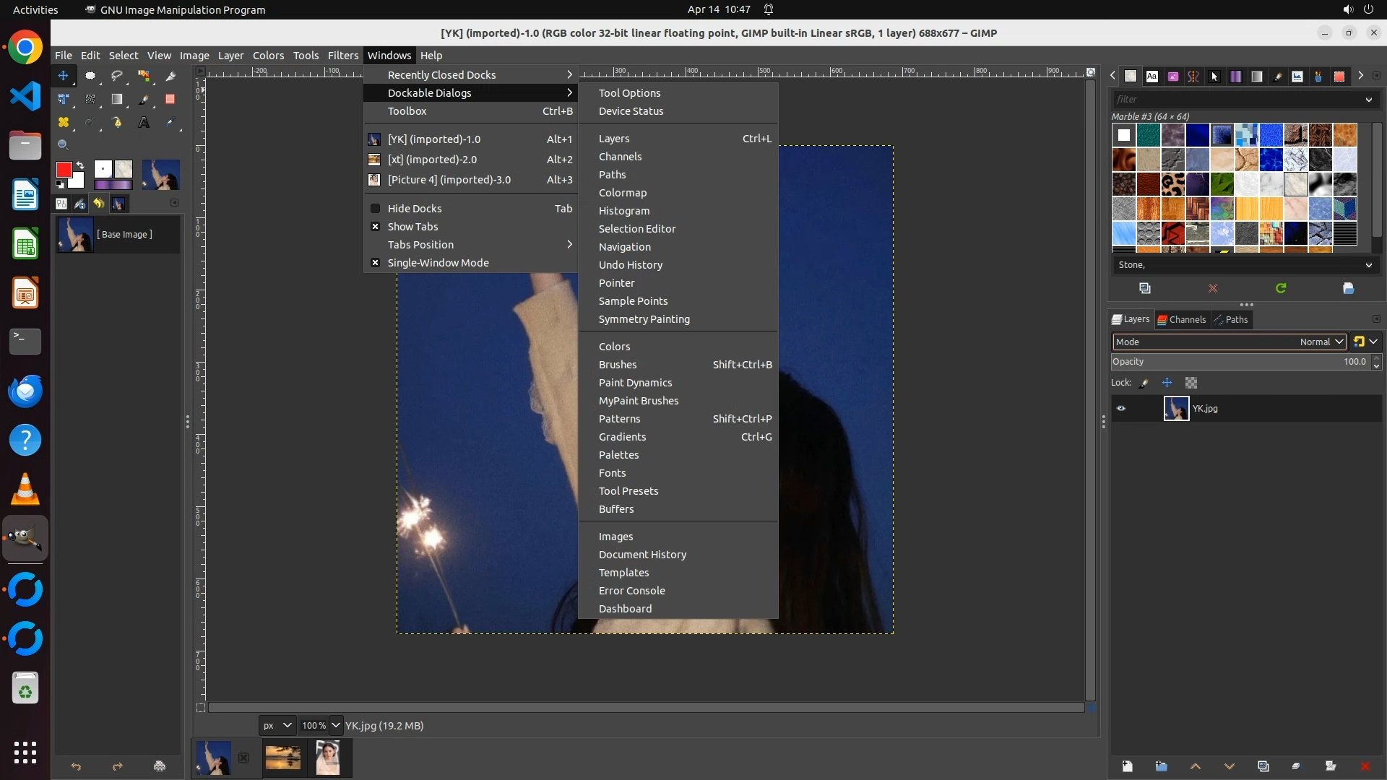Screen dimensions: 1387x780
Task: Open the px unit dropdown
Action: pyautogui.click(x=277, y=726)
